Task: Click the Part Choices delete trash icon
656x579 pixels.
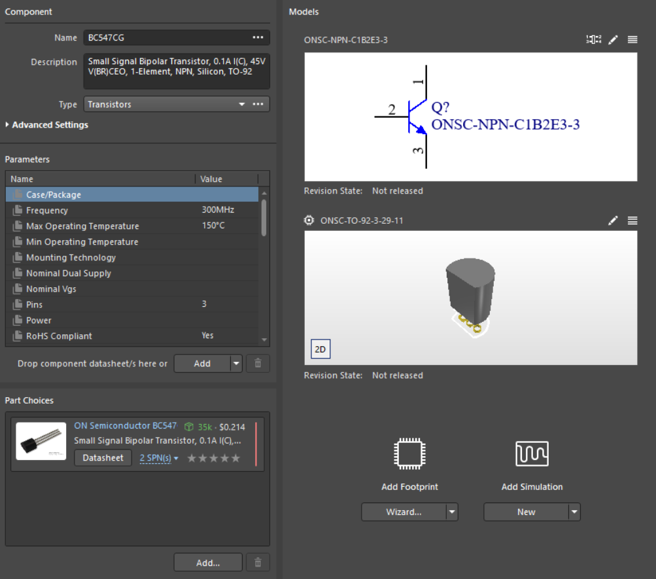Action: (x=258, y=563)
